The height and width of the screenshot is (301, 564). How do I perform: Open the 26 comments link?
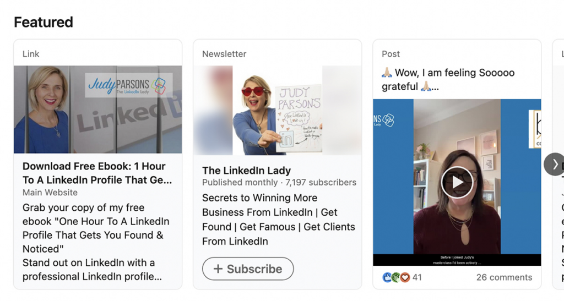pyautogui.click(x=504, y=277)
